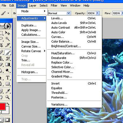Select the Slice tool
The image size is (123, 123).
pyautogui.click(x=8, y=45)
